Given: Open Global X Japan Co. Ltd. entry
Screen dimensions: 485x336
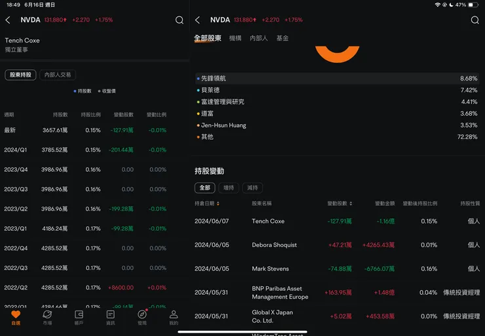Looking at the screenshot, I should (337, 316).
